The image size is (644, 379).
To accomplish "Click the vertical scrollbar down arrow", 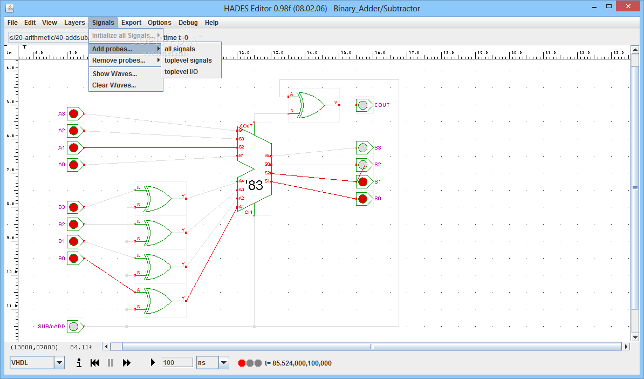I will coord(635,337).
